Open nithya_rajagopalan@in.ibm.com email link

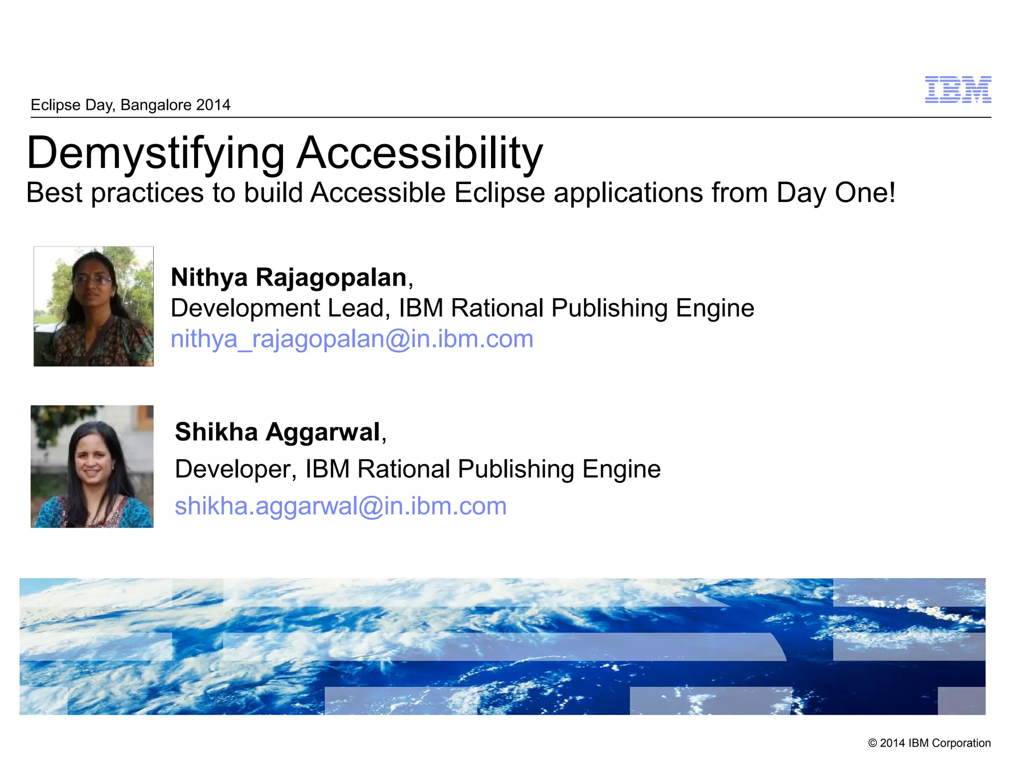coord(352,339)
